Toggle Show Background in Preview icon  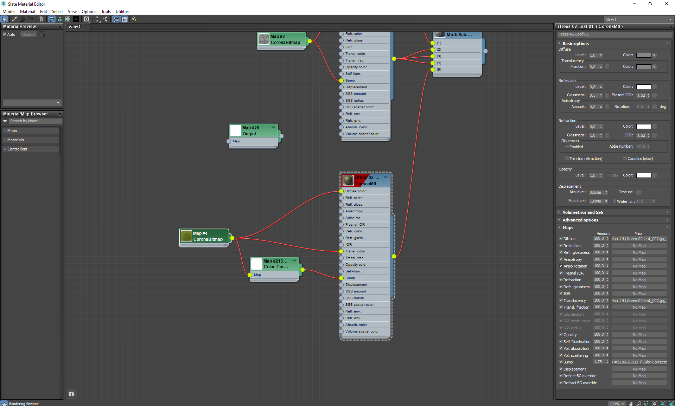click(76, 19)
